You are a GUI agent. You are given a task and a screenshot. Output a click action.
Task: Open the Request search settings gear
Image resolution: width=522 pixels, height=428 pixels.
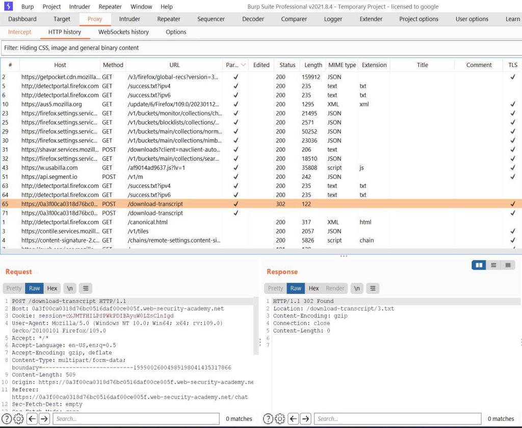[19, 418]
